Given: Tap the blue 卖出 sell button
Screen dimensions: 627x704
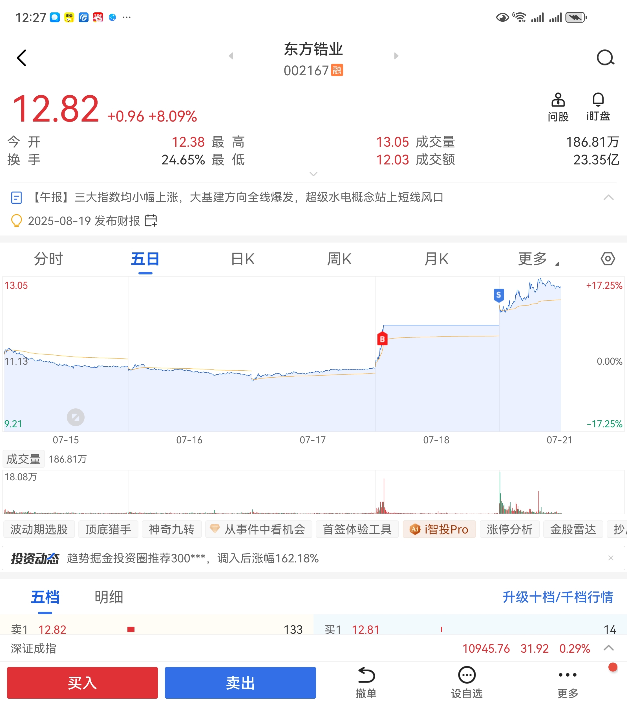Looking at the screenshot, I should pos(240,683).
